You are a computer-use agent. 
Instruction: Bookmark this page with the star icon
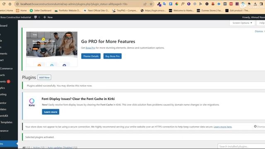pos(151,4)
